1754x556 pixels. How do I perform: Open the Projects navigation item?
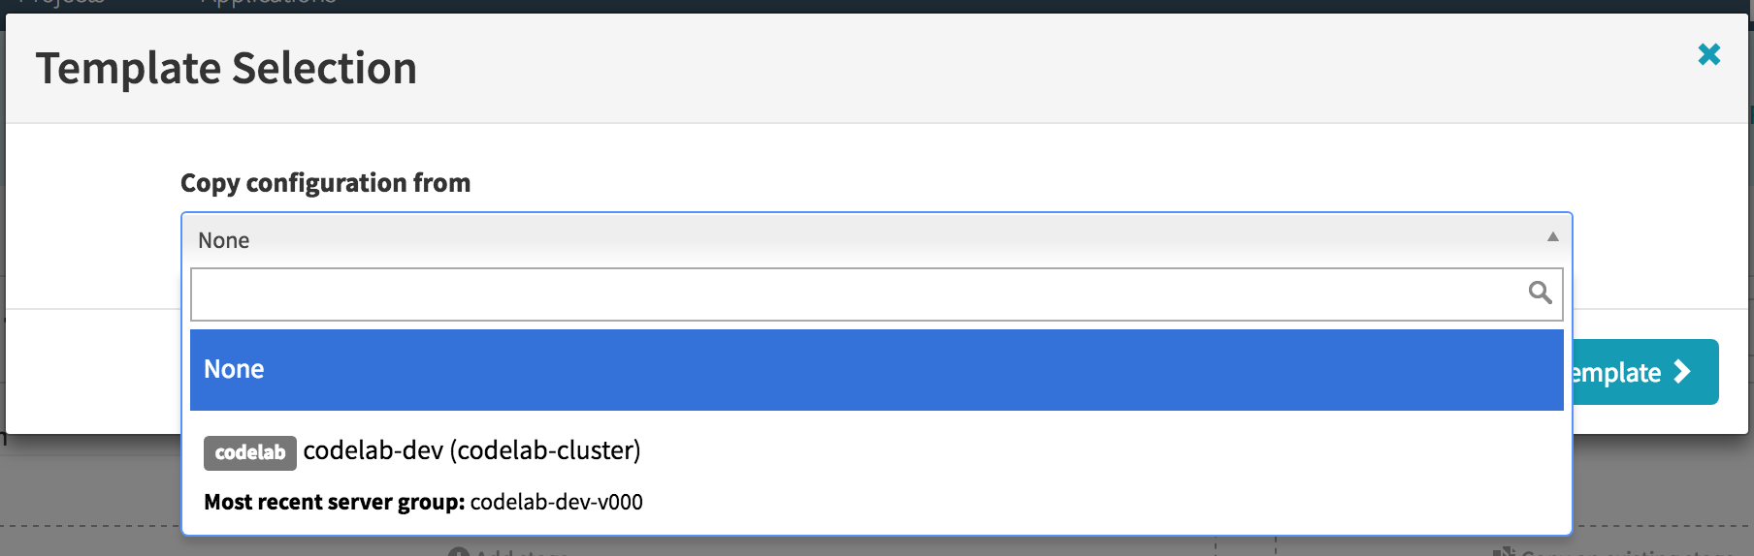(60, 3)
